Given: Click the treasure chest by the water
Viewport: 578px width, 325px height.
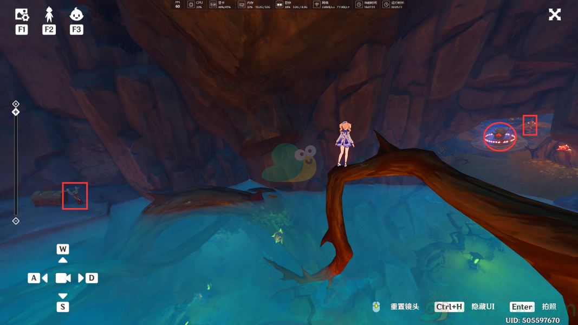Looking at the screenshot, I should [x=47, y=199].
